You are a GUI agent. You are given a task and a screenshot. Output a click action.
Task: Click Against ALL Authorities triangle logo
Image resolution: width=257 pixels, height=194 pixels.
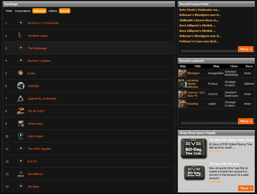pos(21,99)
